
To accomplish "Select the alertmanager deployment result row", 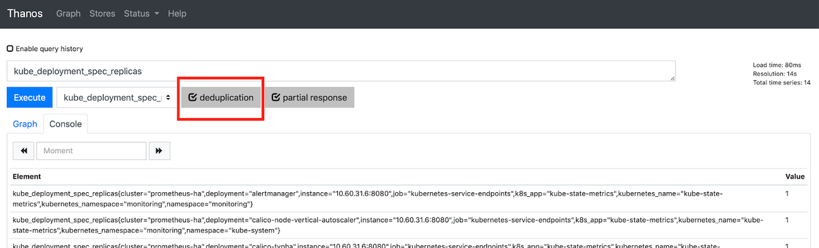I will point(409,199).
